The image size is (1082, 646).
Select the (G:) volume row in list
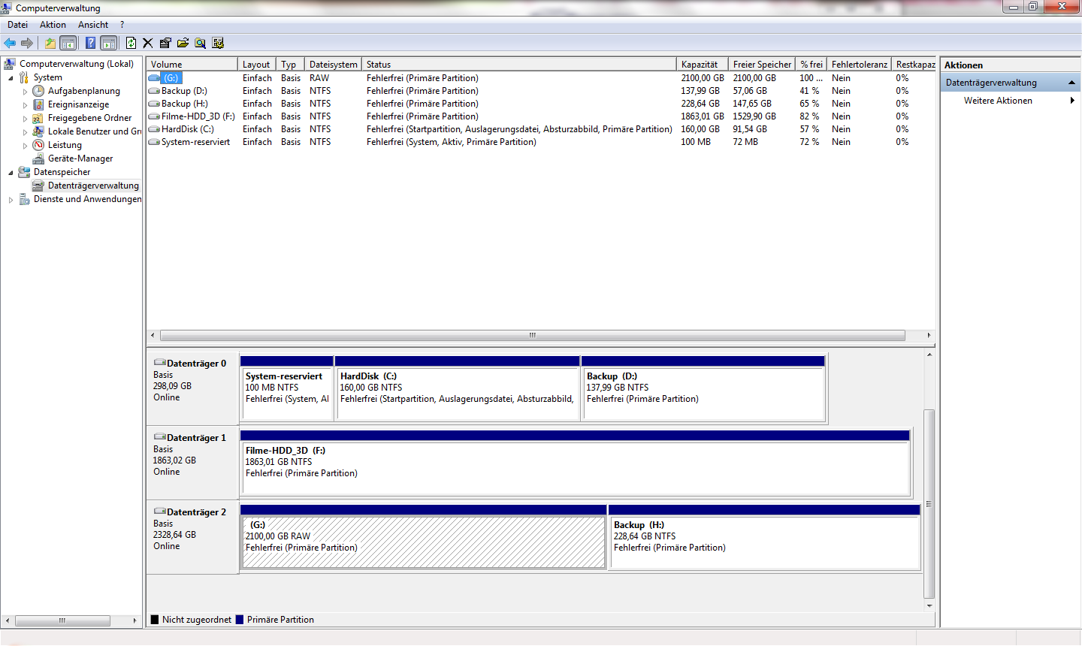541,78
